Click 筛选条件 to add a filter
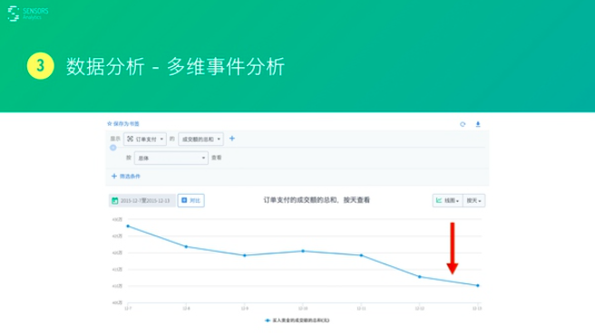595x335 pixels. (x=125, y=177)
